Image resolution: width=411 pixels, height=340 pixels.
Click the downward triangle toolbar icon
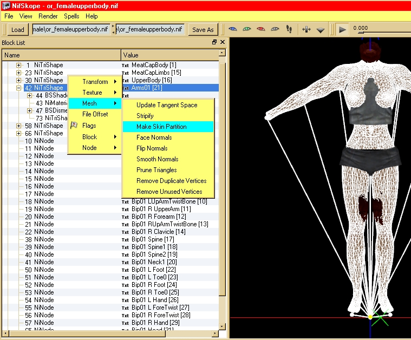[321, 30]
